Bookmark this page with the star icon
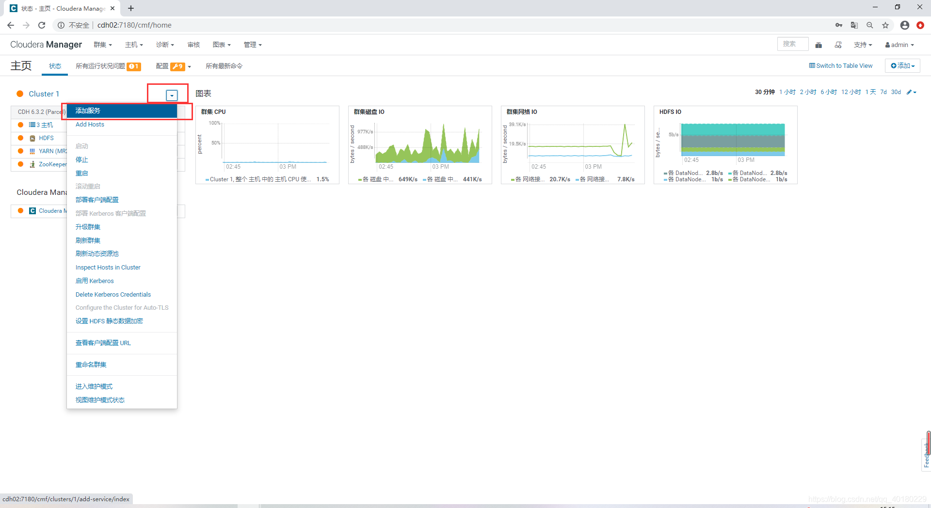 tap(885, 25)
